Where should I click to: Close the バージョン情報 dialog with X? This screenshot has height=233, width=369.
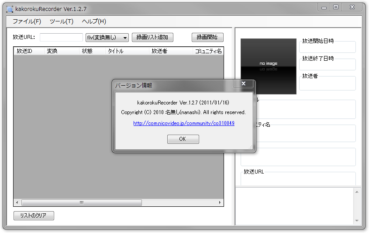(x=243, y=83)
